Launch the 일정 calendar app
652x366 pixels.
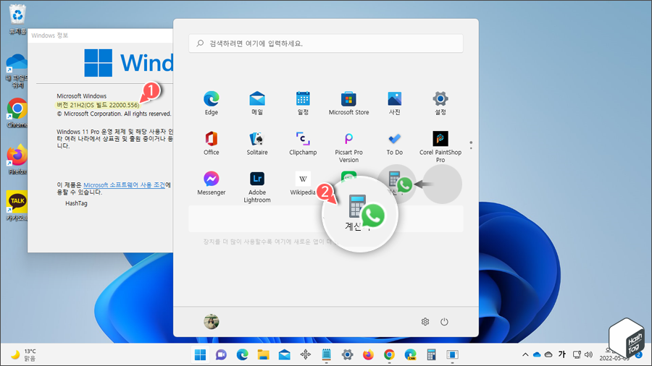(303, 103)
